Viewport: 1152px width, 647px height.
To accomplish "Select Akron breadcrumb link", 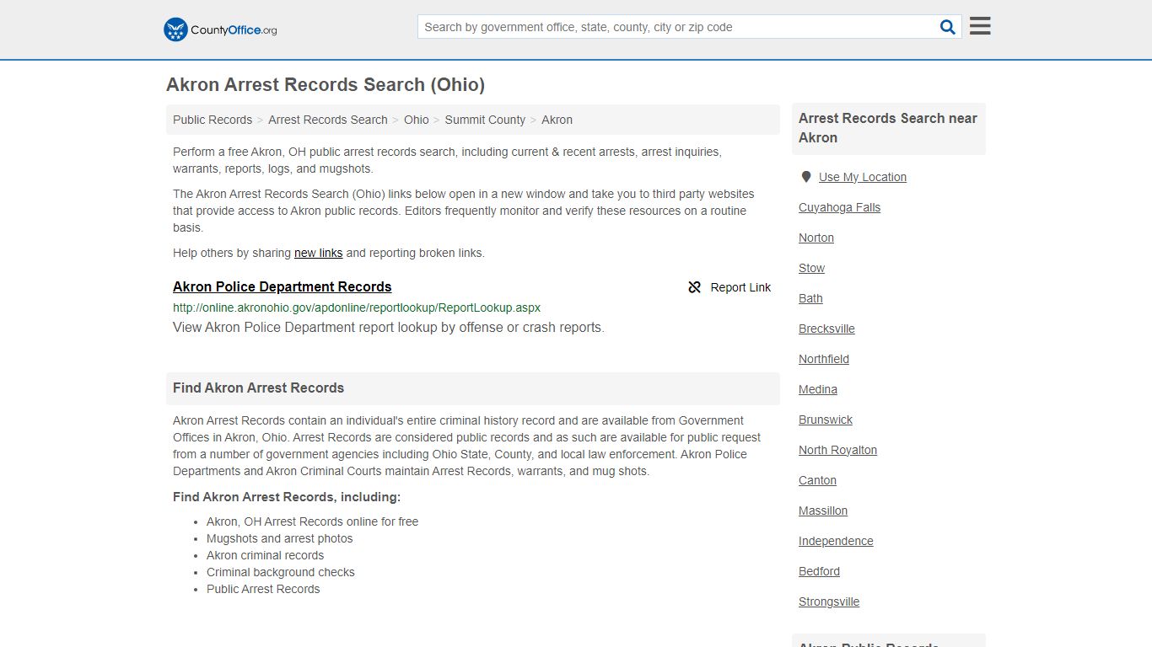I will pyautogui.click(x=557, y=120).
